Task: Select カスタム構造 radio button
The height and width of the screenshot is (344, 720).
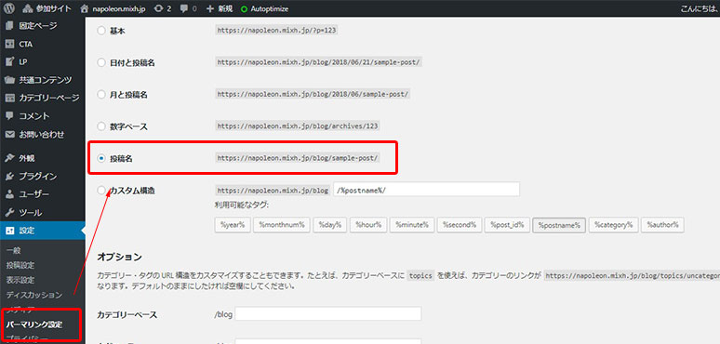Action: pos(101,191)
